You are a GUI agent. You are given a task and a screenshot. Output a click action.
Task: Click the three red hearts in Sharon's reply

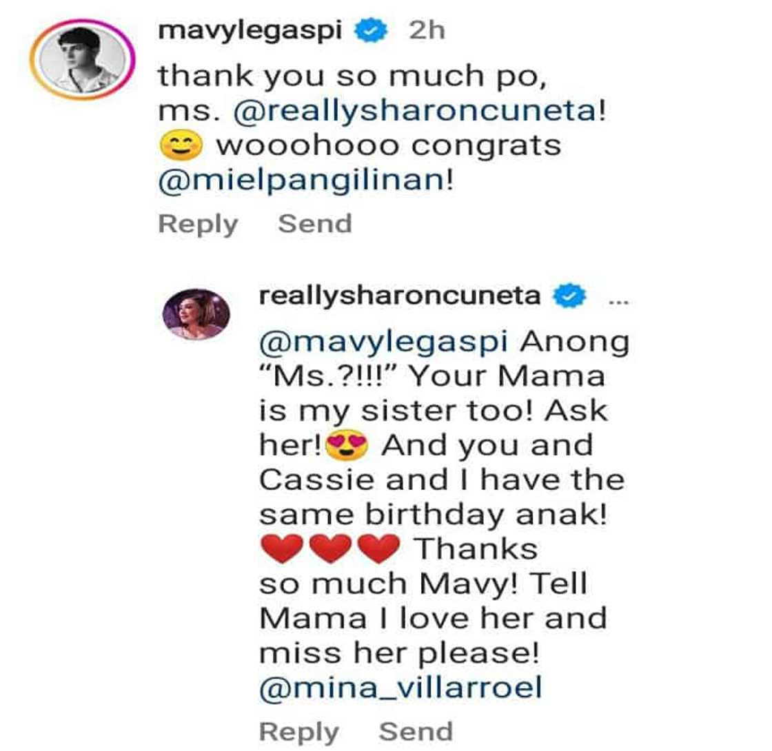point(330,548)
